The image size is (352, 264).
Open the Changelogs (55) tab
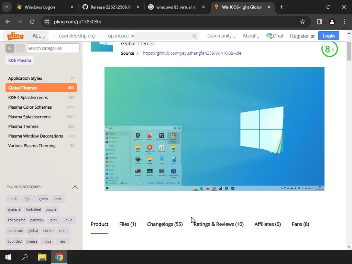(x=165, y=224)
